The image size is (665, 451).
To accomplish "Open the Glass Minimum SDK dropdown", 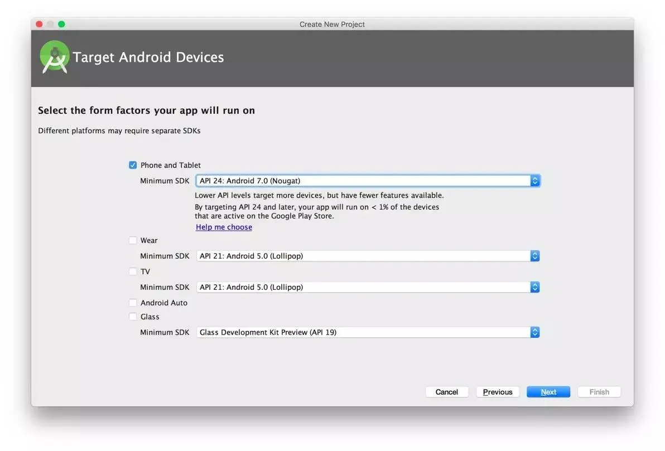I will [368, 332].
